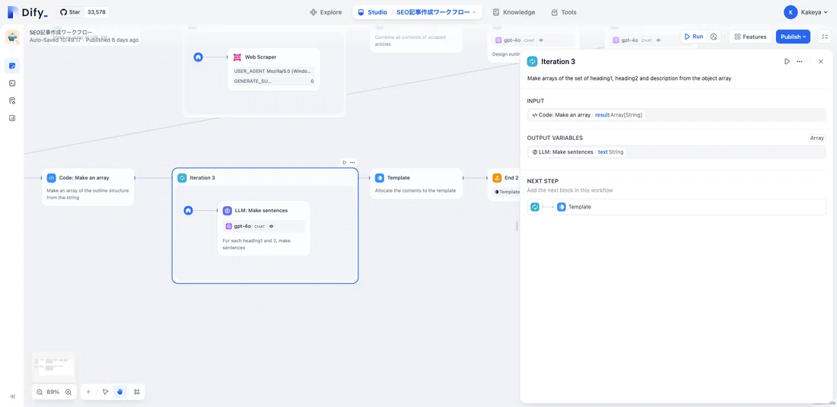This screenshot has width=837, height=407.
Task: Click the iteration start home icon by LLM
Action: [x=188, y=210]
